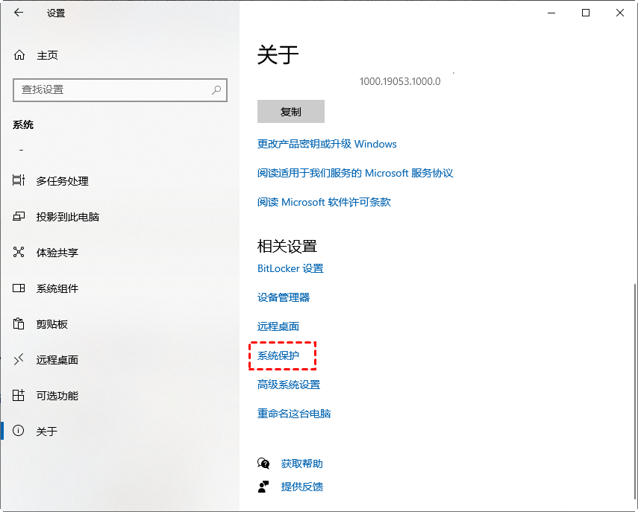The image size is (638, 512).
Task: Click the version text 1000.19053.1000.0
Action: tap(399, 81)
